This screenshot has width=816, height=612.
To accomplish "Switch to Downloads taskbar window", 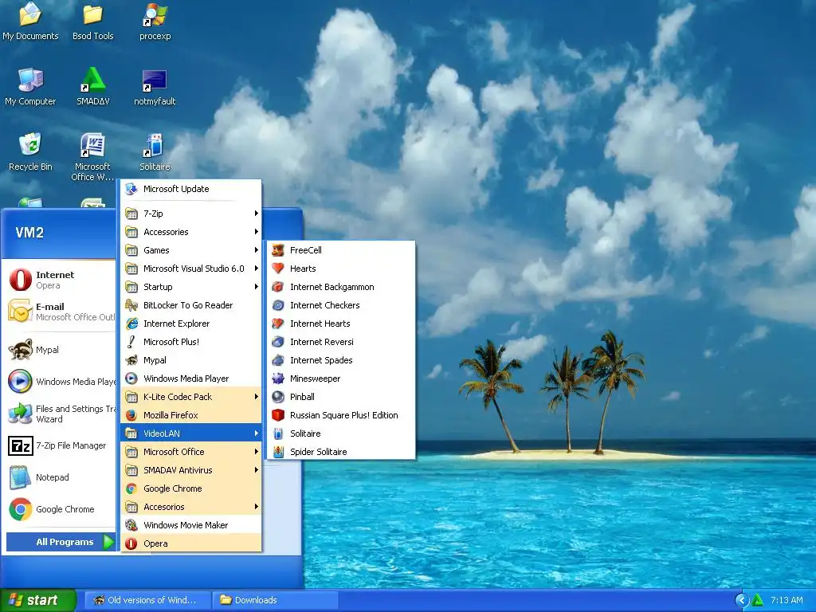I will (x=275, y=600).
